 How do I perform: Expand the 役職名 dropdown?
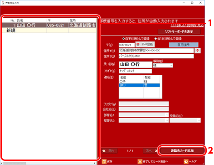click(x=185, y=120)
